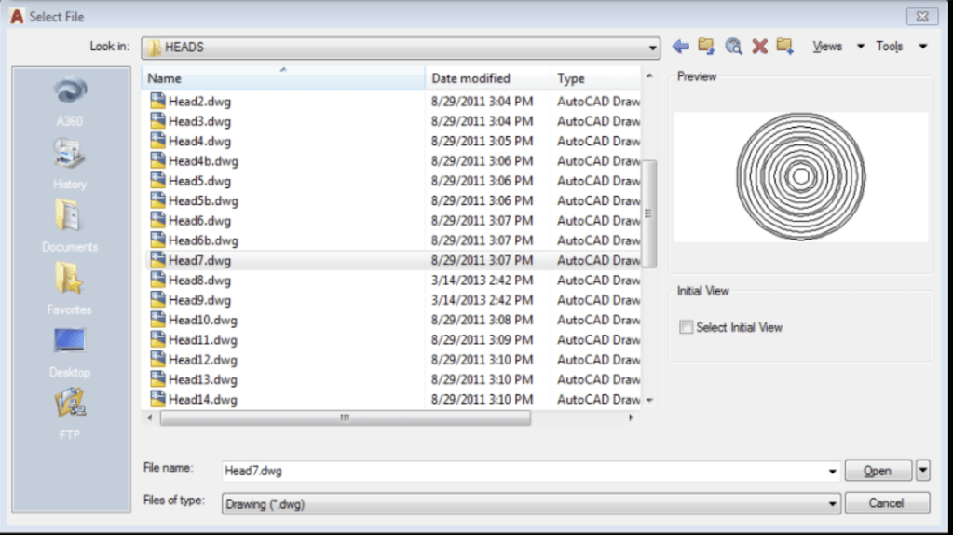
Task: Click the scroll right arrow of file list
Action: pyautogui.click(x=631, y=418)
